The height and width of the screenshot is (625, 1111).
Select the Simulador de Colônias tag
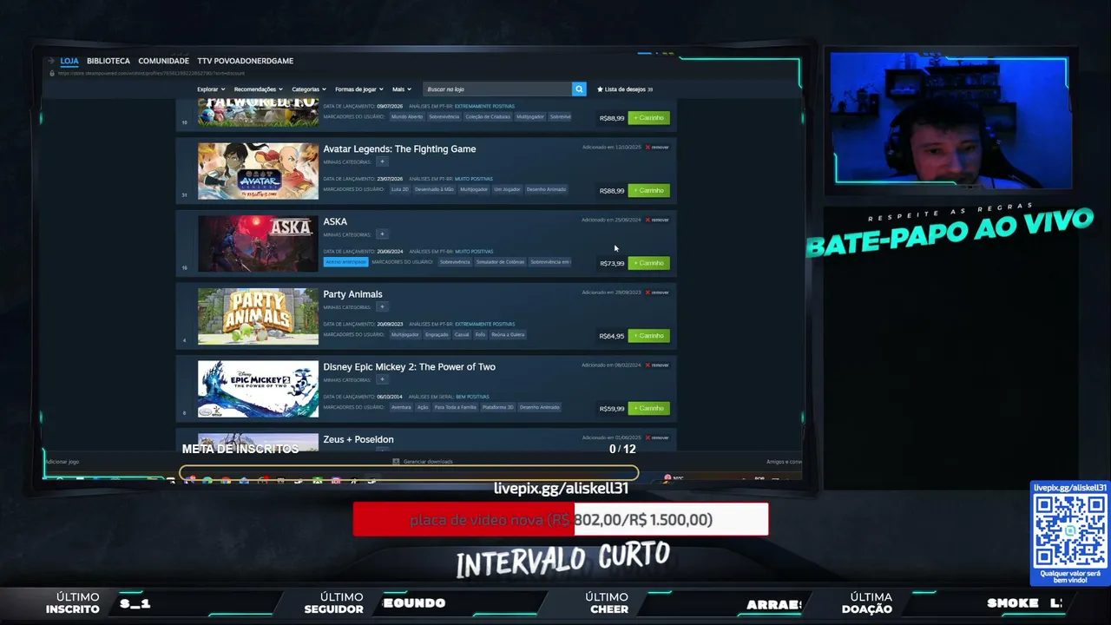point(501,262)
